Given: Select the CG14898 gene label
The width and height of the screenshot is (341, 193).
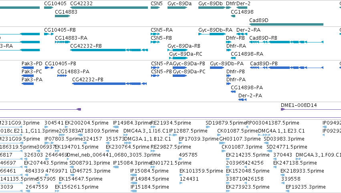Looking at the screenshot, I should point(242,12).
